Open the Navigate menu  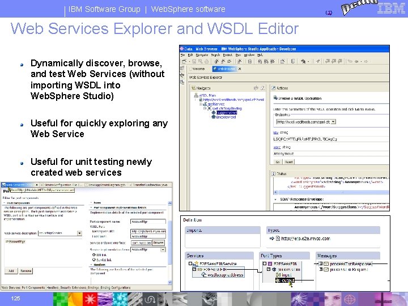coord(202,55)
